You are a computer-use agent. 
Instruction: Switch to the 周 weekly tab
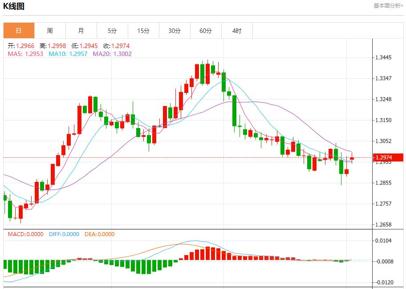[50, 31]
